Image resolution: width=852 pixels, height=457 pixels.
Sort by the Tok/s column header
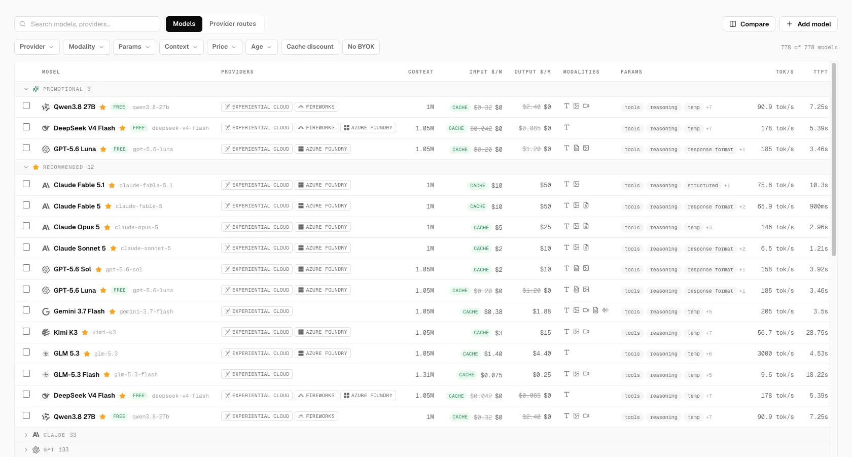coord(785,72)
